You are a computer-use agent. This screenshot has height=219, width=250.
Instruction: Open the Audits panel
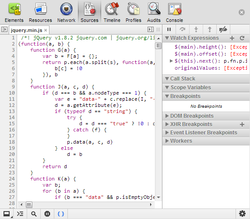tap(154, 12)
